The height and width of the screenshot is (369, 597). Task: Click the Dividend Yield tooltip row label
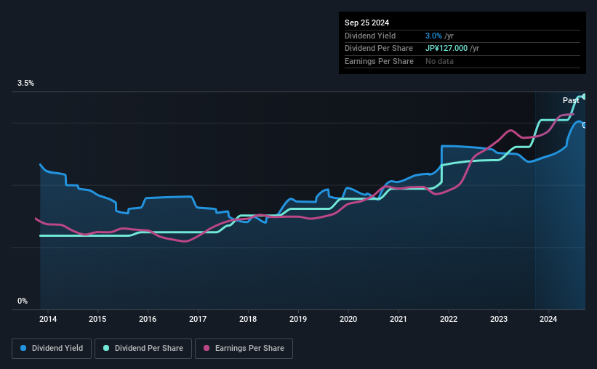(x=370, y=36)
